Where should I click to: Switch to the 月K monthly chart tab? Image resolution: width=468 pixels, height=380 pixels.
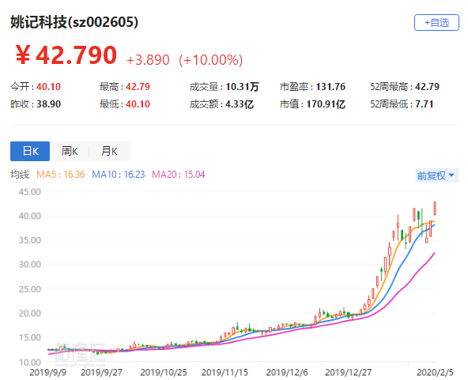pyautogui.click(x=109, y=151)
